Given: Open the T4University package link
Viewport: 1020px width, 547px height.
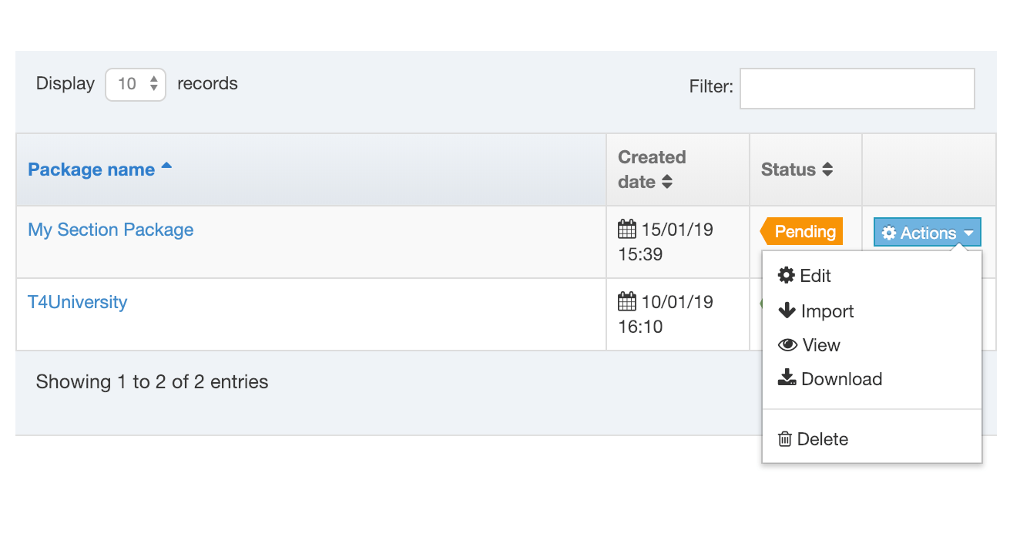Looking at the screenshot, I should (x=78, y=302).
